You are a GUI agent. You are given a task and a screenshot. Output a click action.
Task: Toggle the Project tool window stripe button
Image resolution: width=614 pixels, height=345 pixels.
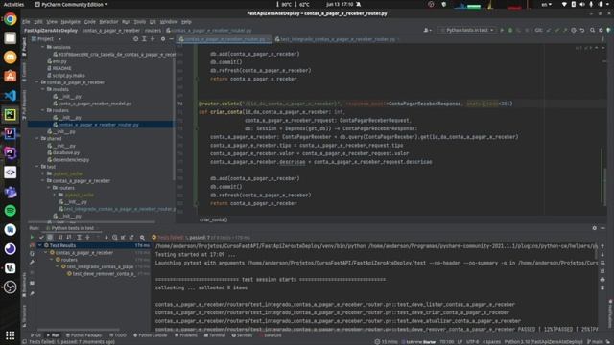click(24, 46)
